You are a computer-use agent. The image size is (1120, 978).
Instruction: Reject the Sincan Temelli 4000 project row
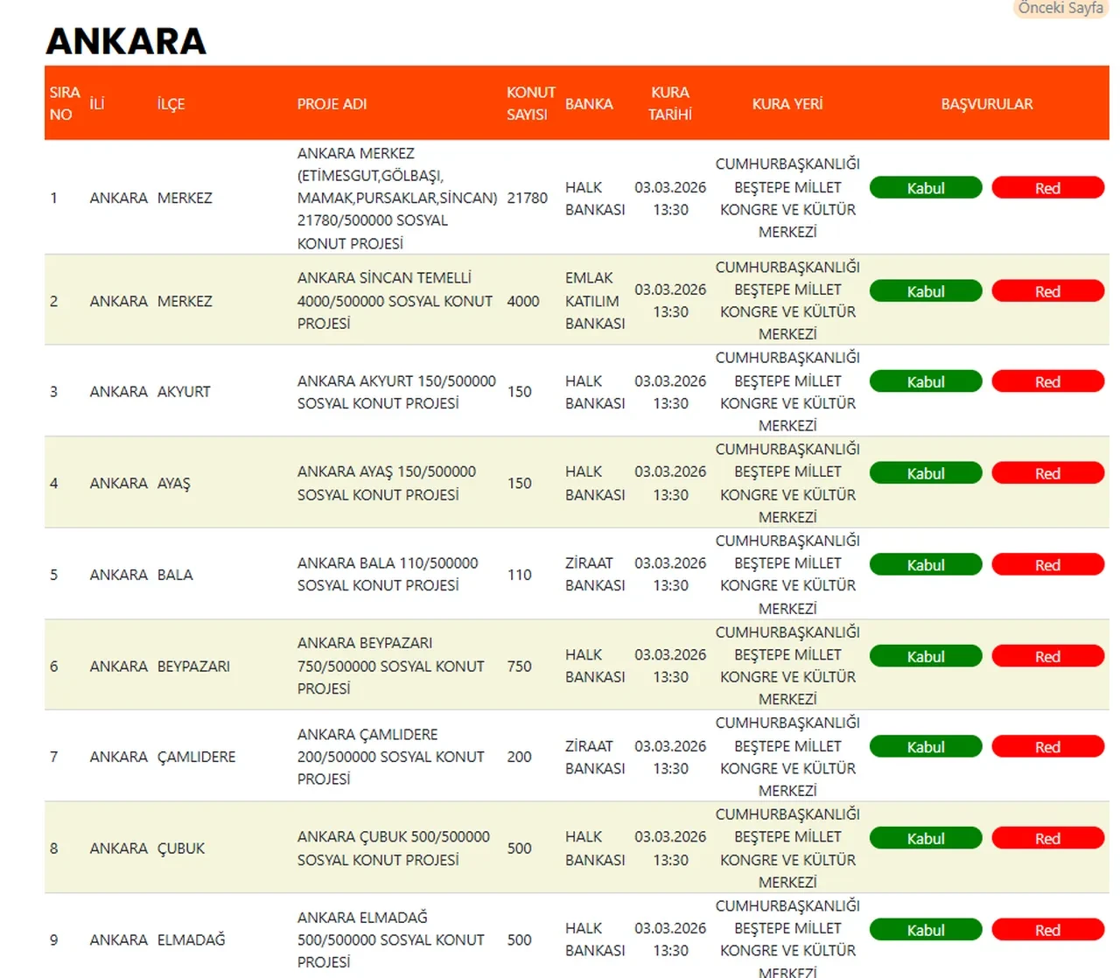point(1047,291)
